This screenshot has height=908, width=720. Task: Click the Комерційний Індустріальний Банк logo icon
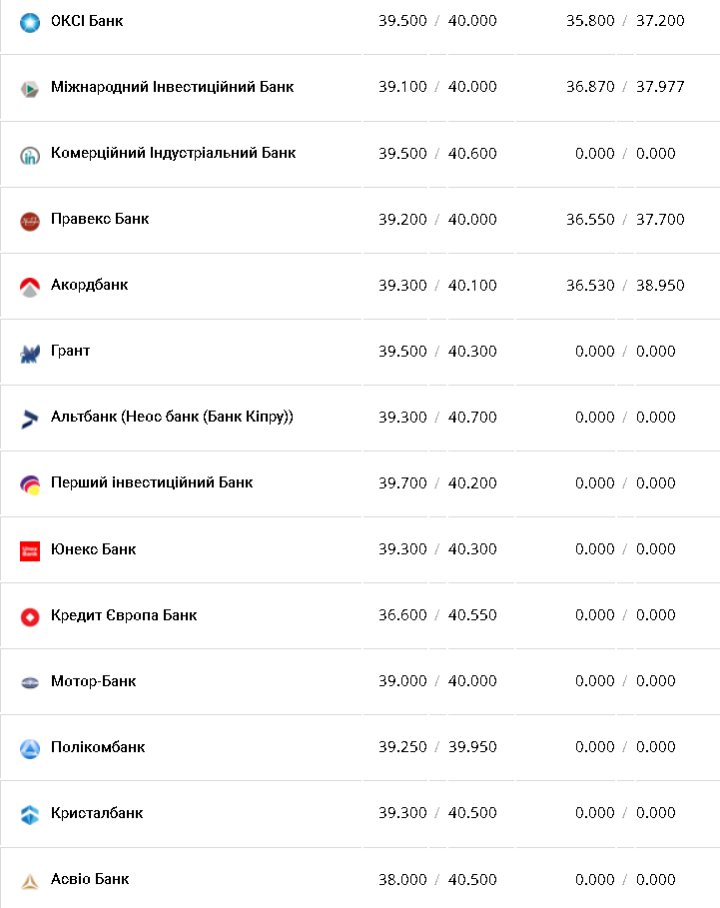[x=30, y=154]
